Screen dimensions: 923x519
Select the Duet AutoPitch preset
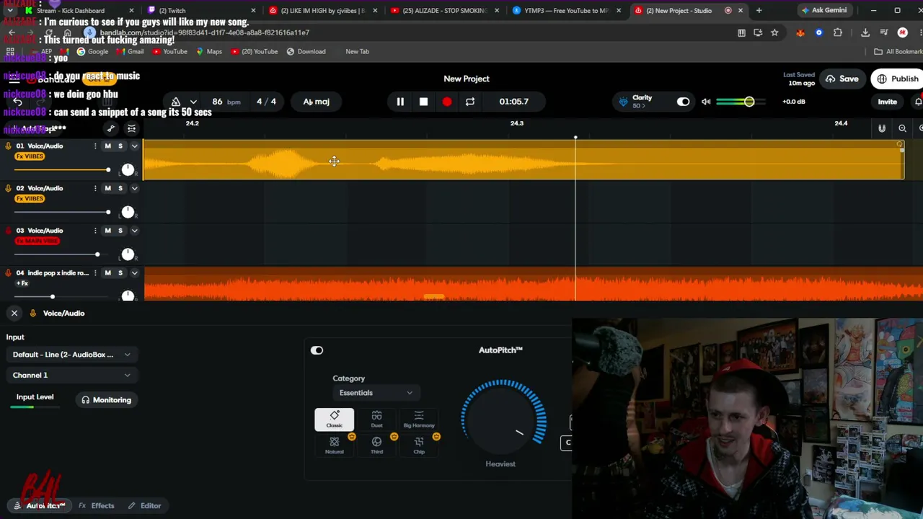pos(376,420)
